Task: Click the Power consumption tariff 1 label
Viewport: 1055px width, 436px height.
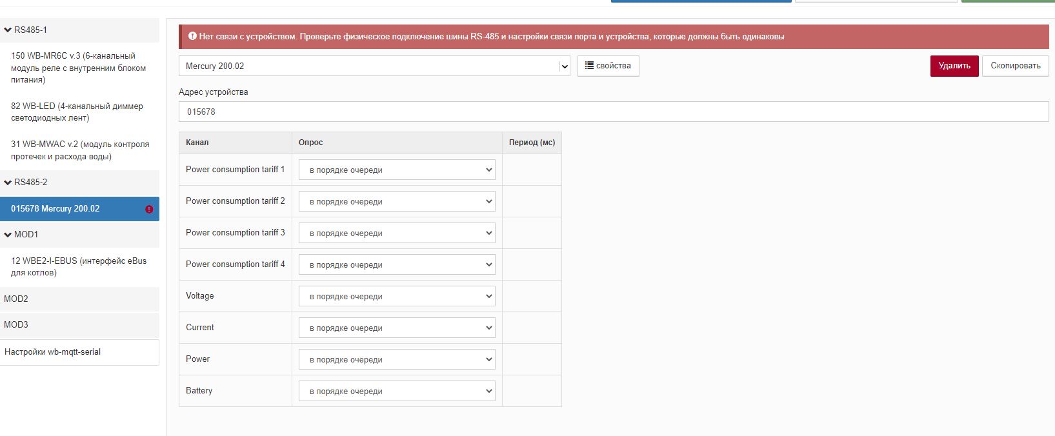Action: pyautogui.click(x=235, y=170)
